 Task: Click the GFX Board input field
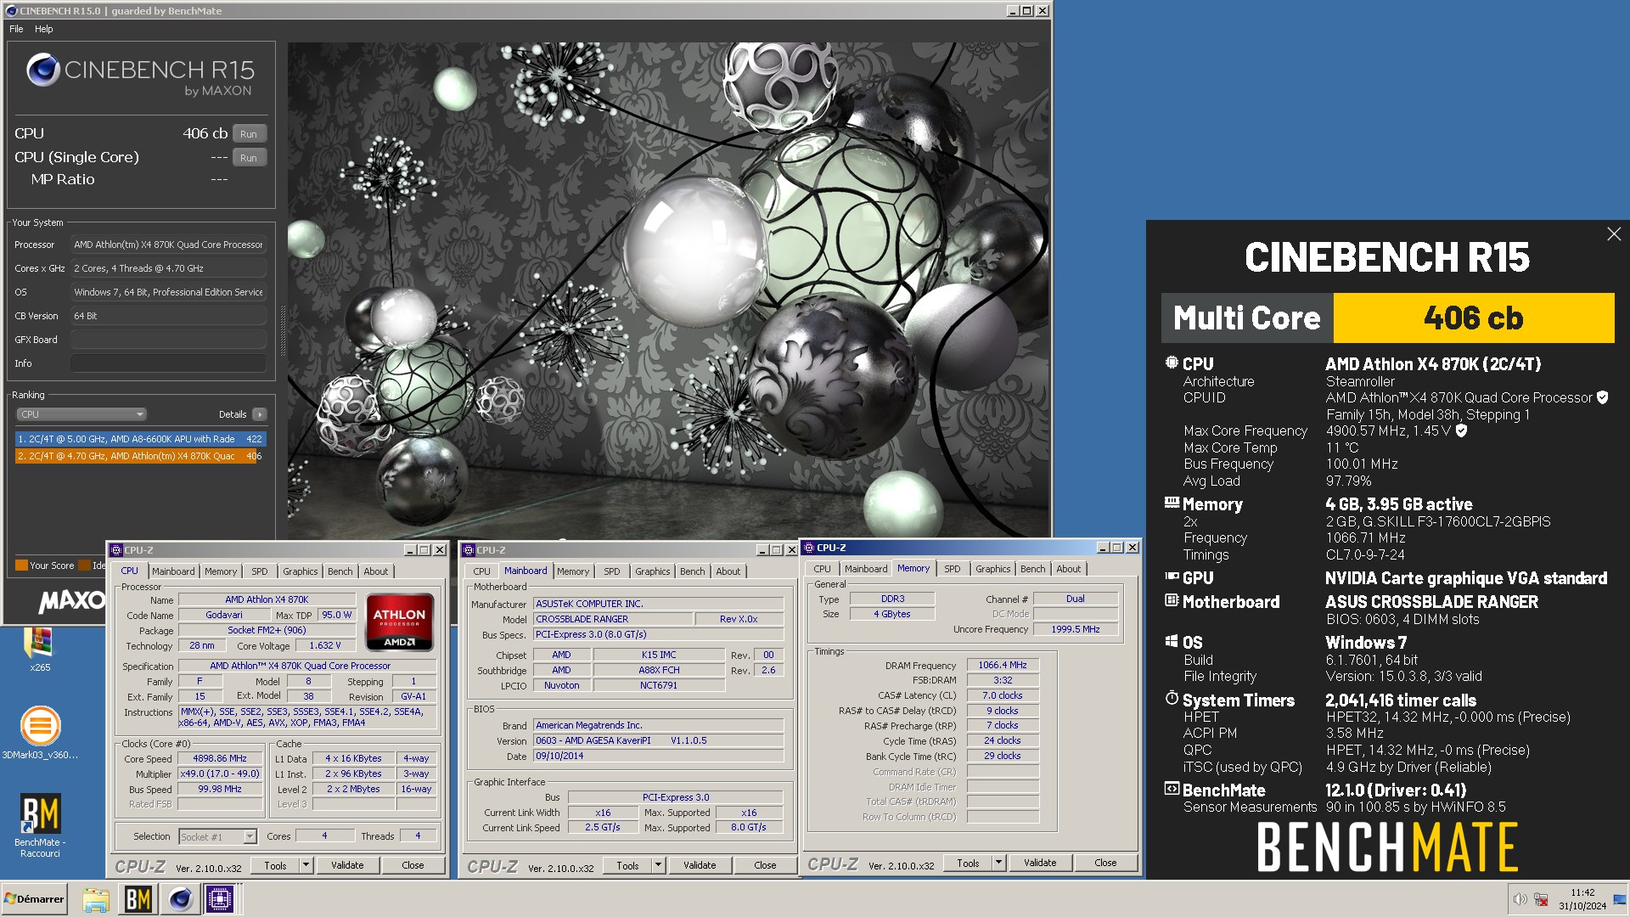(168, 340)
